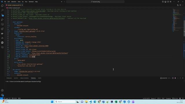Open the Run and Debug view
The width and height of the screenshot is (185, 104).
[x=2, y=20]
